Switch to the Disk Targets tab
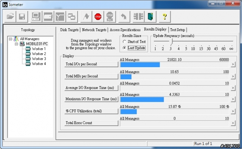242x149 pixels. [69, 30]
